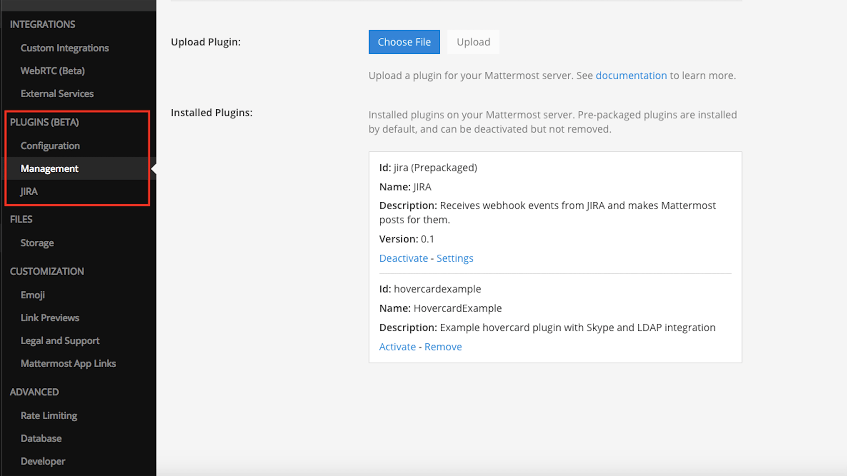Click the INTEGRATIONS section header
Screen dimensions: 847x476
click(x=42, y=24)
